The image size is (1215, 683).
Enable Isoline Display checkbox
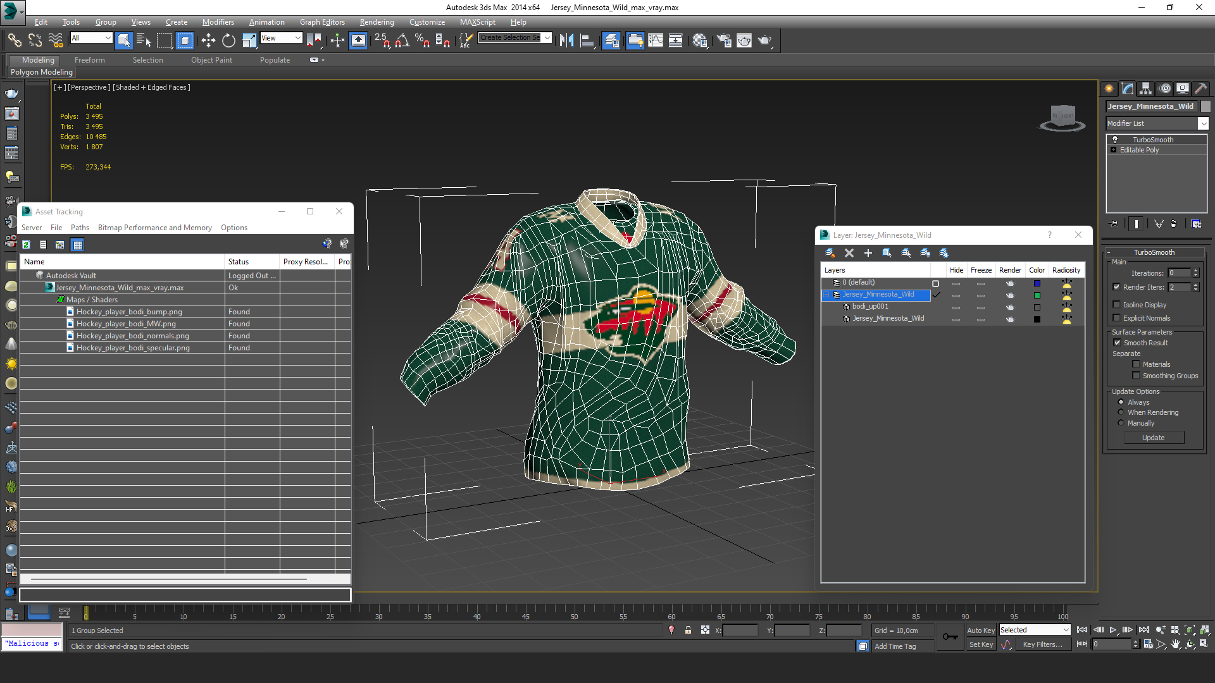(x=1117, y=305)
